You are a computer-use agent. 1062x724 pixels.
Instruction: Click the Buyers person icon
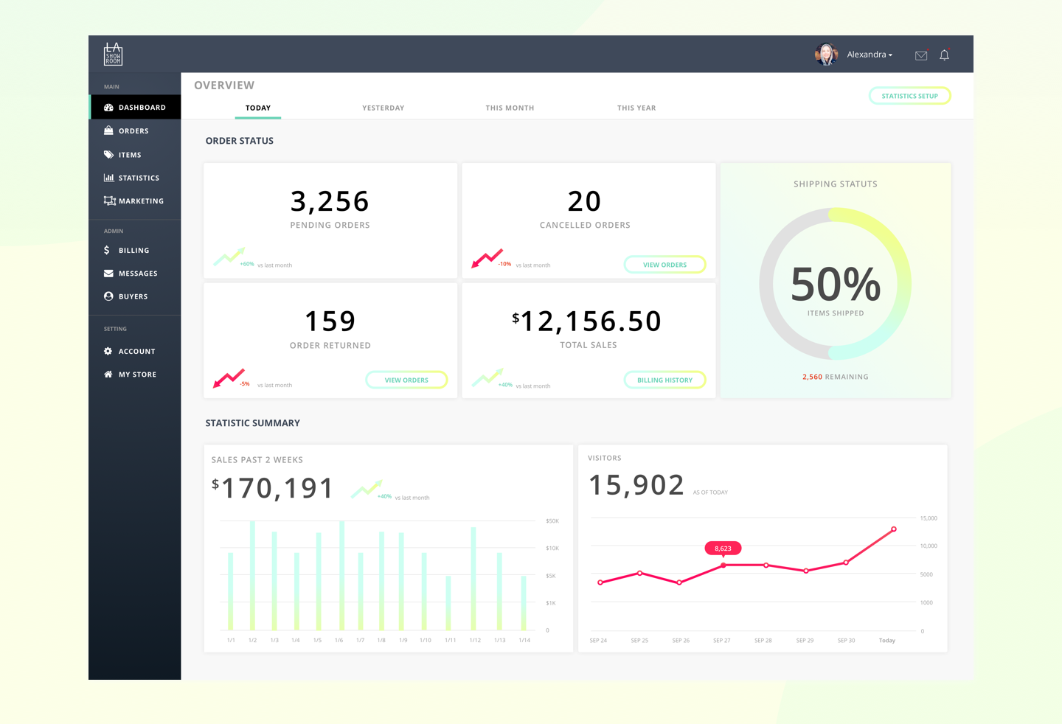pos(108,296)
